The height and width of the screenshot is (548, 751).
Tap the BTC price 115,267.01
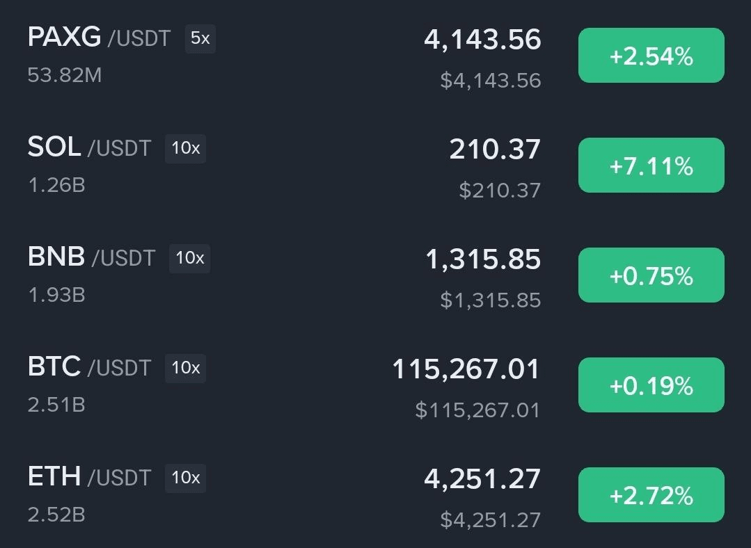coord(466,369)
